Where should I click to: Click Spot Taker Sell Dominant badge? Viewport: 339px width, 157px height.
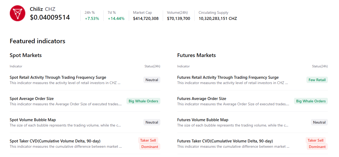149,143
